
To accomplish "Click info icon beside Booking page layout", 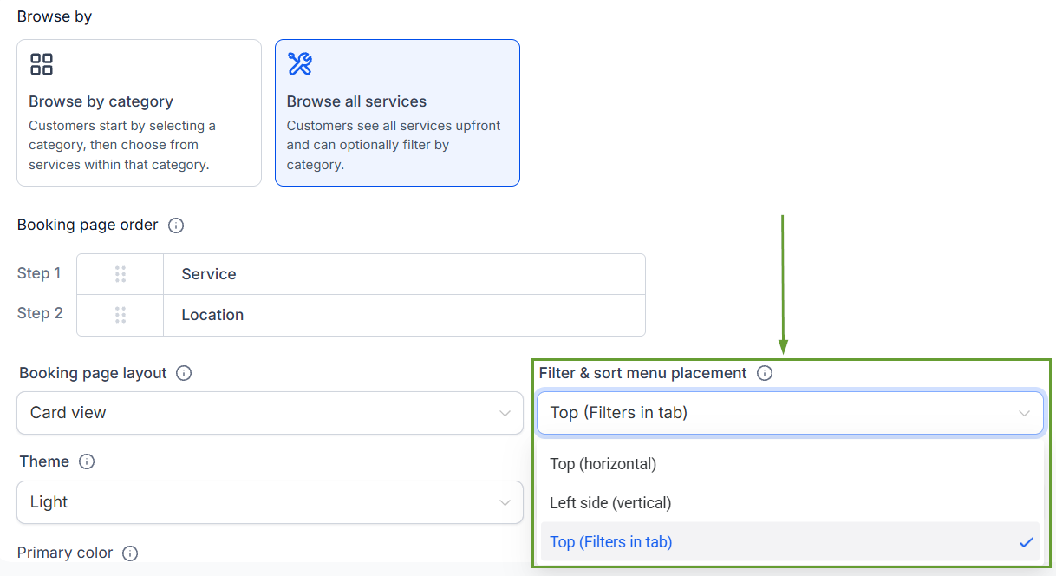I will pos(184,373).
